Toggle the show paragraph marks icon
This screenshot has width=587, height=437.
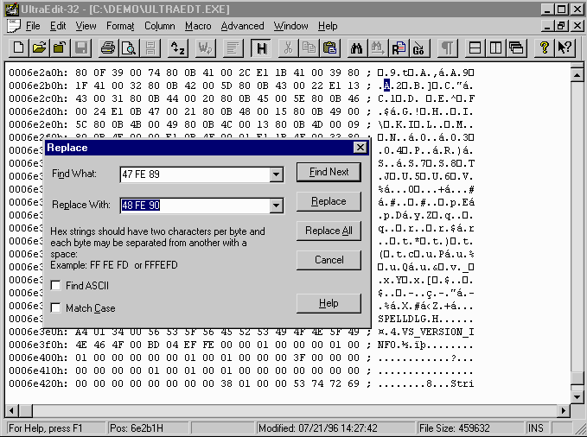(447, 47)
